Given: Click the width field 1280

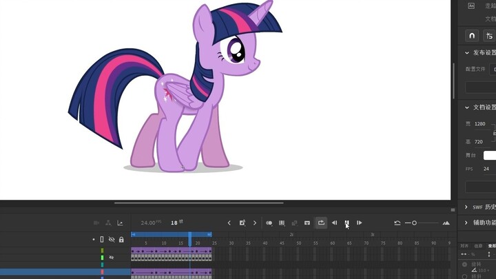Looking at the screenshot, I should [x=480, y=124].
